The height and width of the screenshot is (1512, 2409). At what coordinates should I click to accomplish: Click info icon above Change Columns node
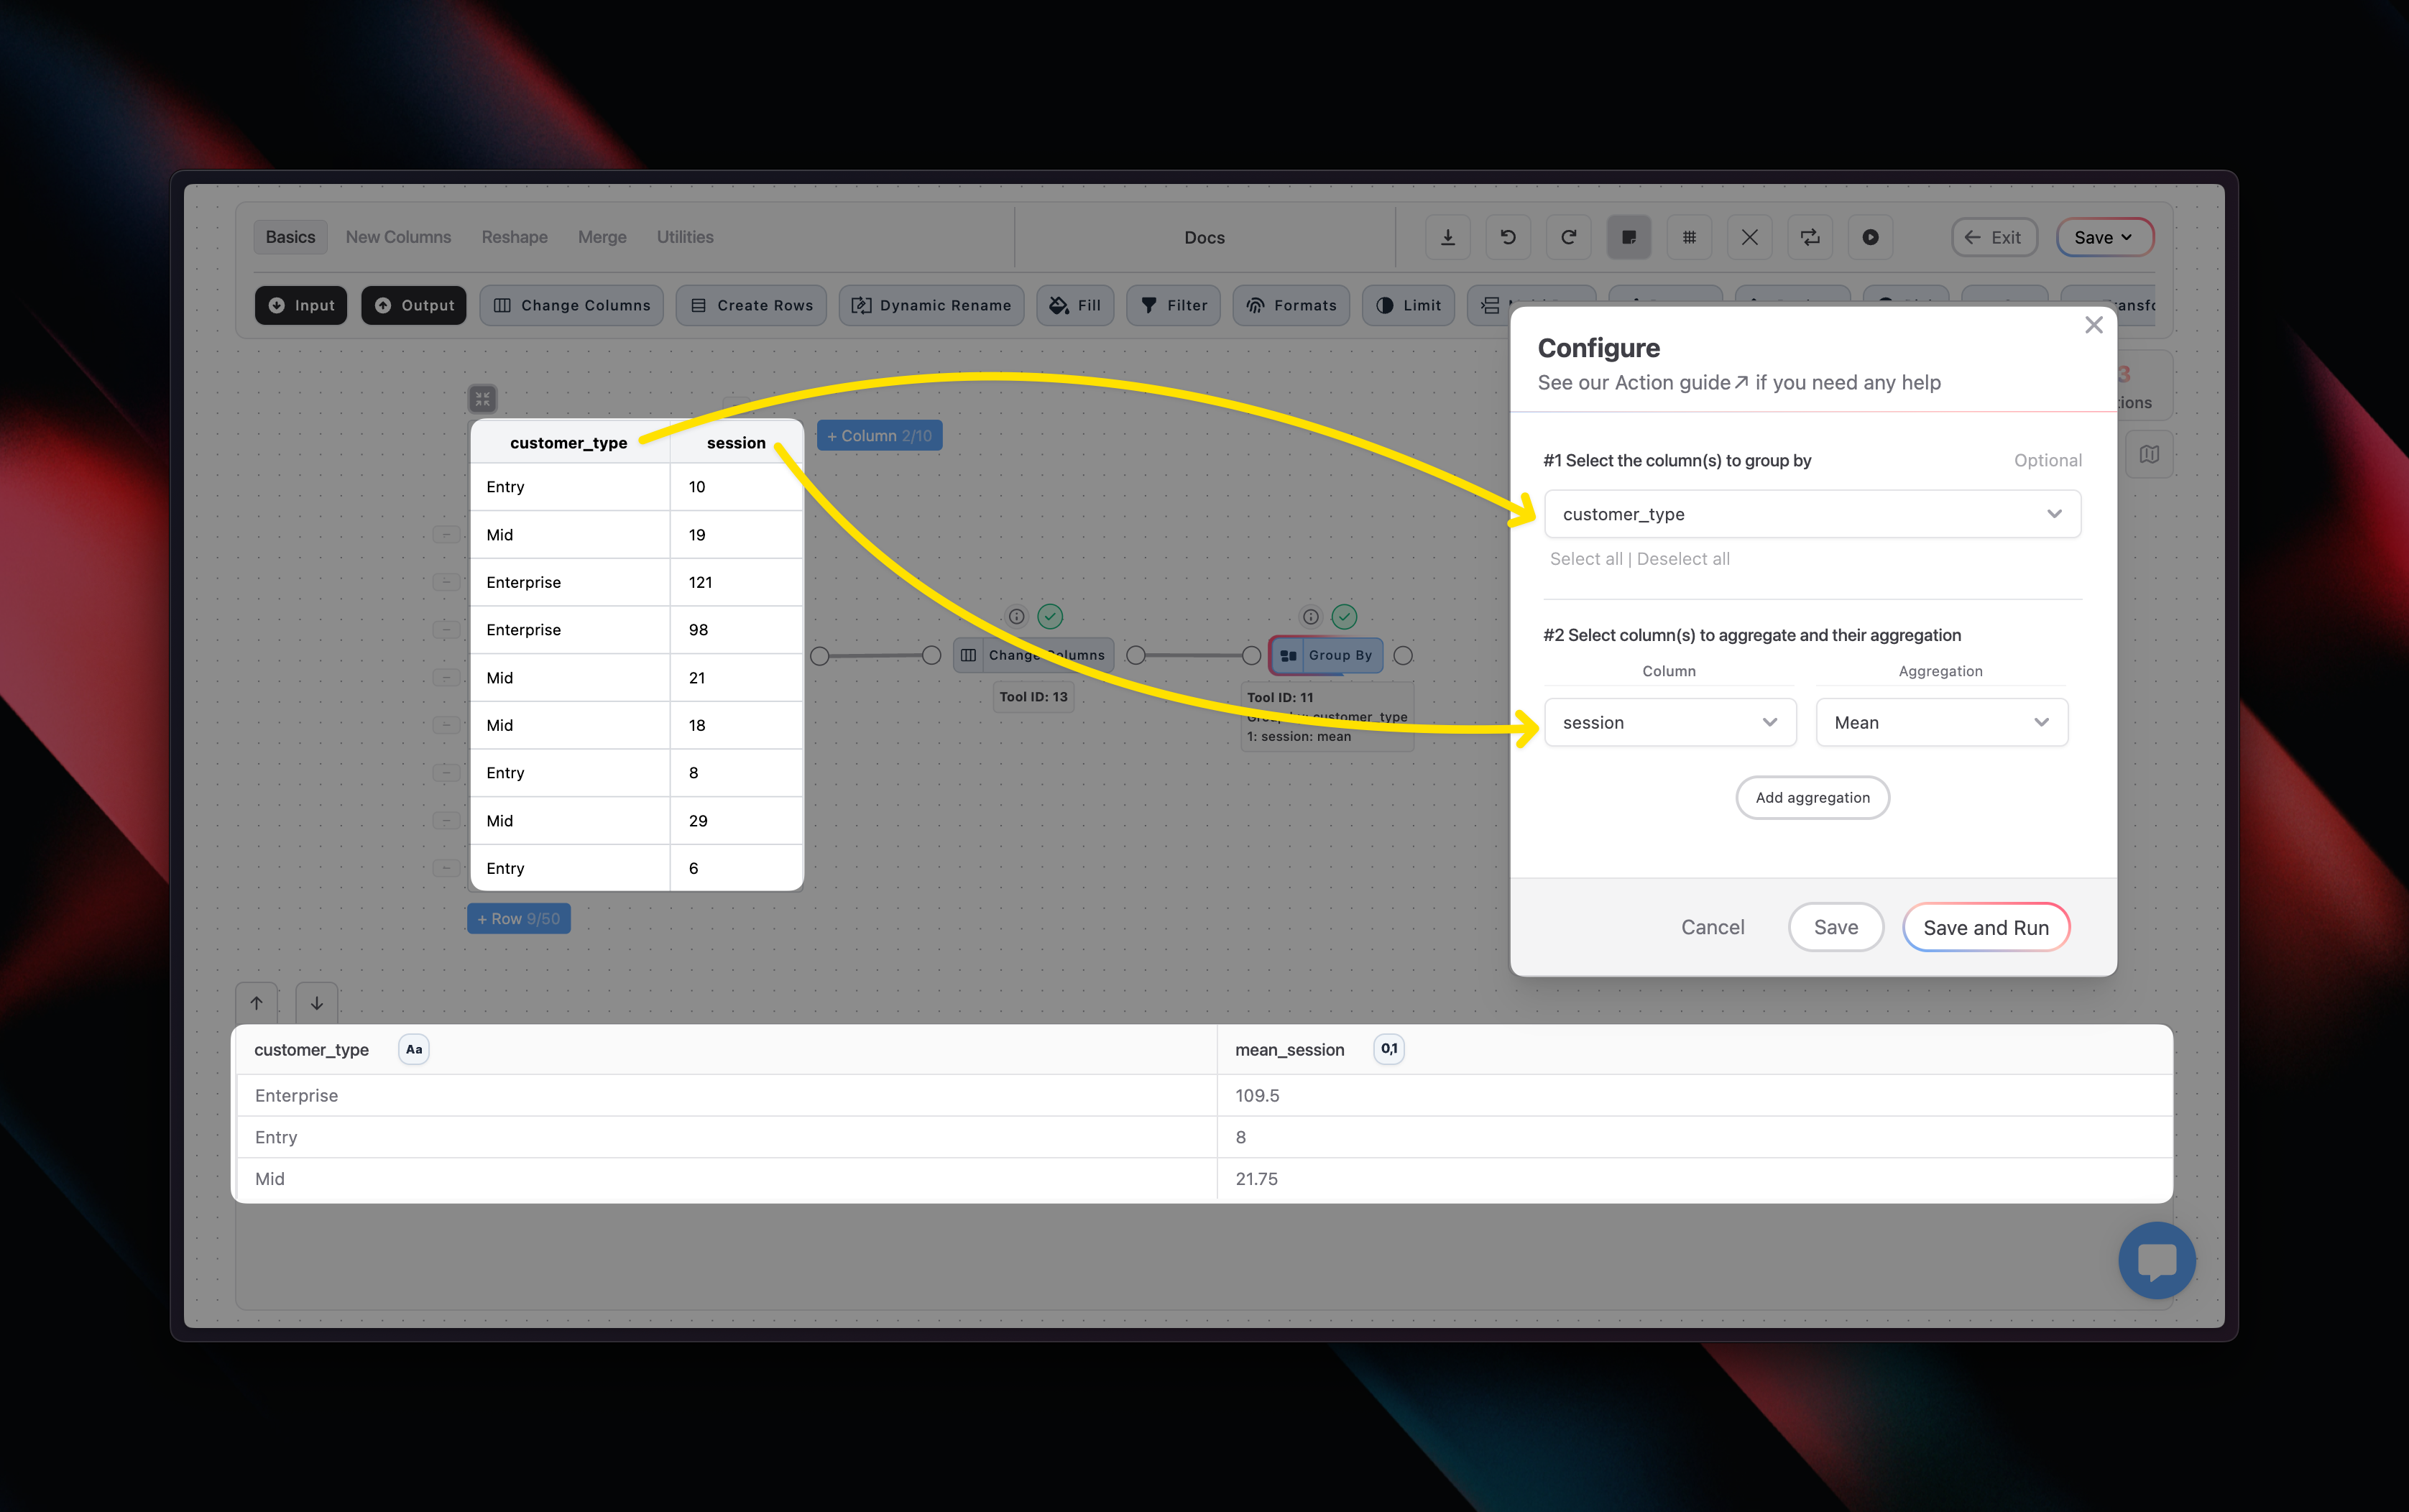(x=1016, y=616)
